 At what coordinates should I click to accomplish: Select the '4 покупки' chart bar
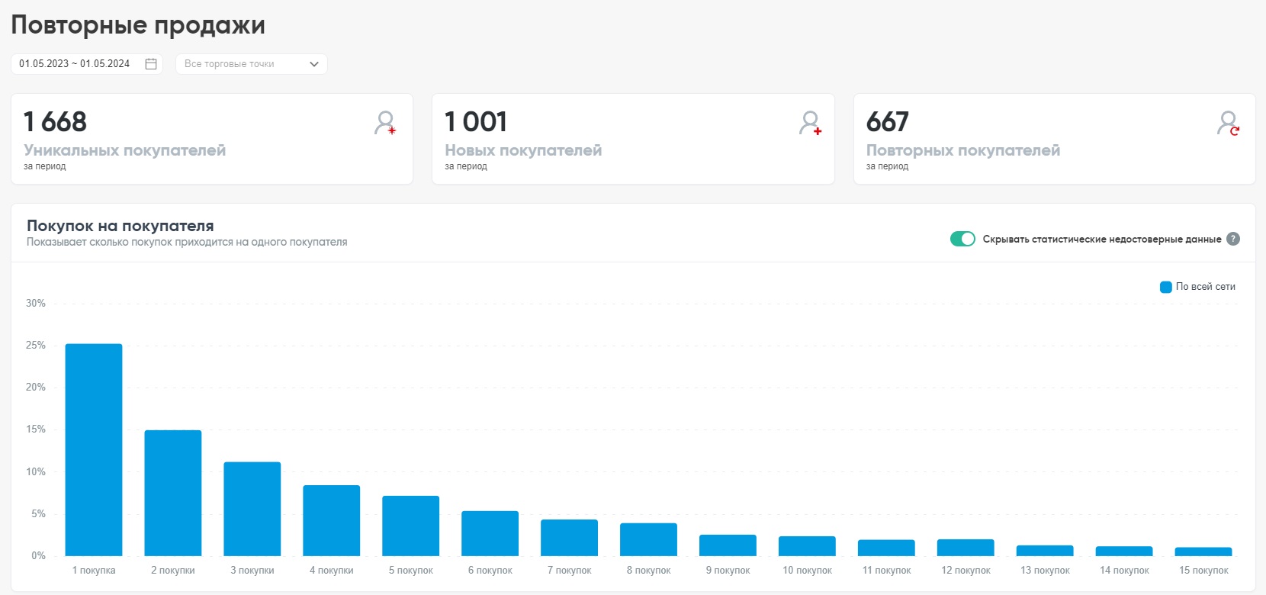pos(332,520)
